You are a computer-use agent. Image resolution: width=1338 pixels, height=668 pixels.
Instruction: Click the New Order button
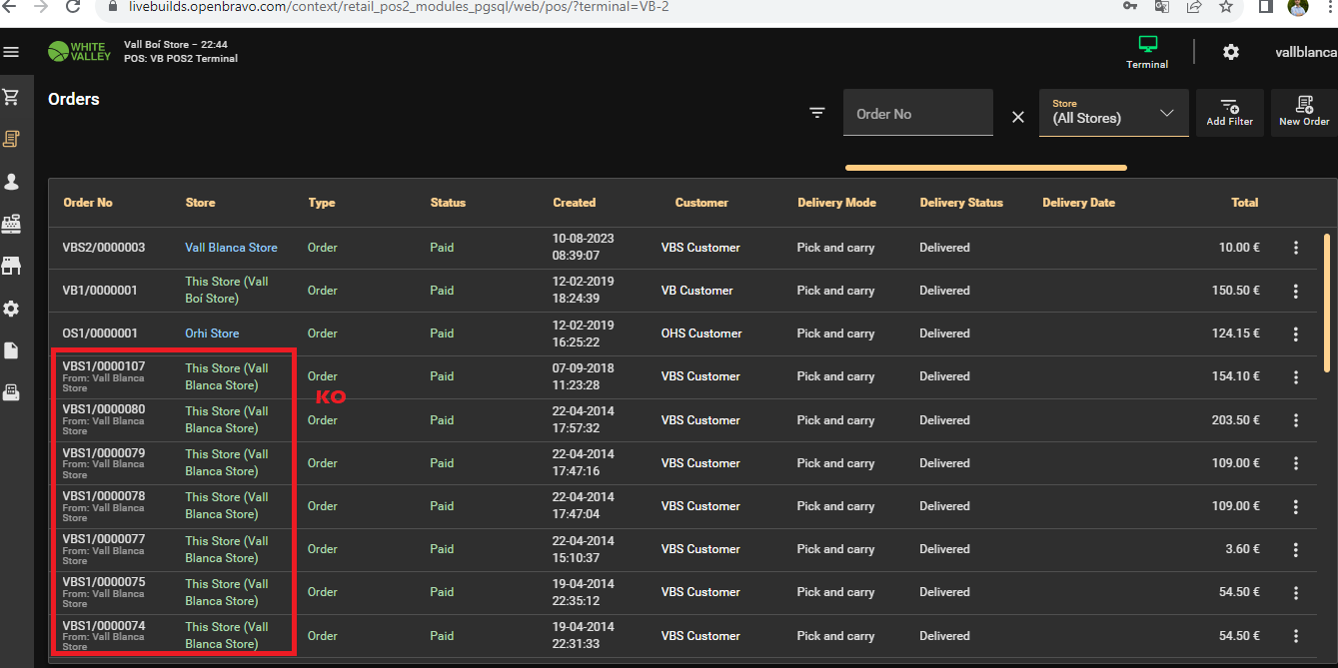[1304, 113]
